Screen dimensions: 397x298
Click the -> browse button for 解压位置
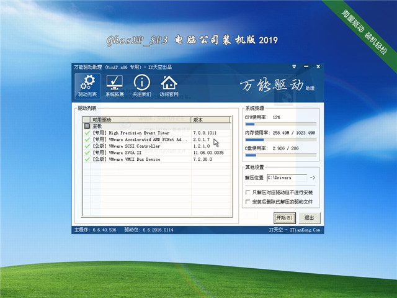click(x=313, y=178)
